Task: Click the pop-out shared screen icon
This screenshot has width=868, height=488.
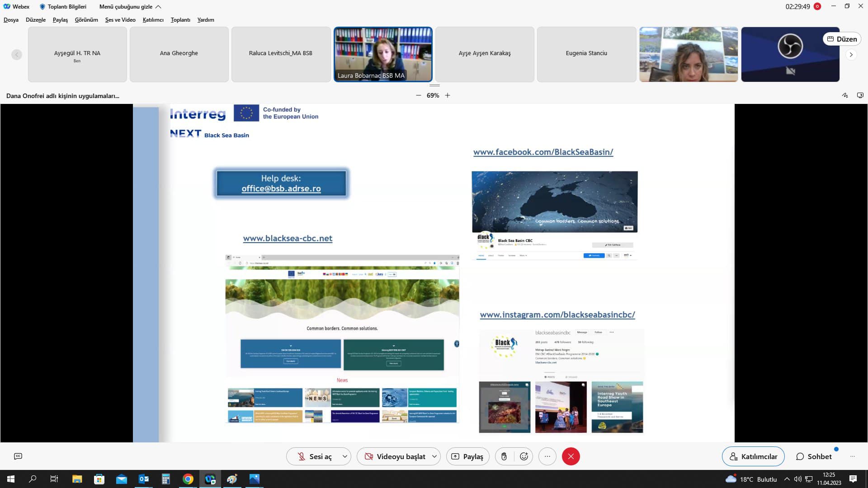Action: 860,95
